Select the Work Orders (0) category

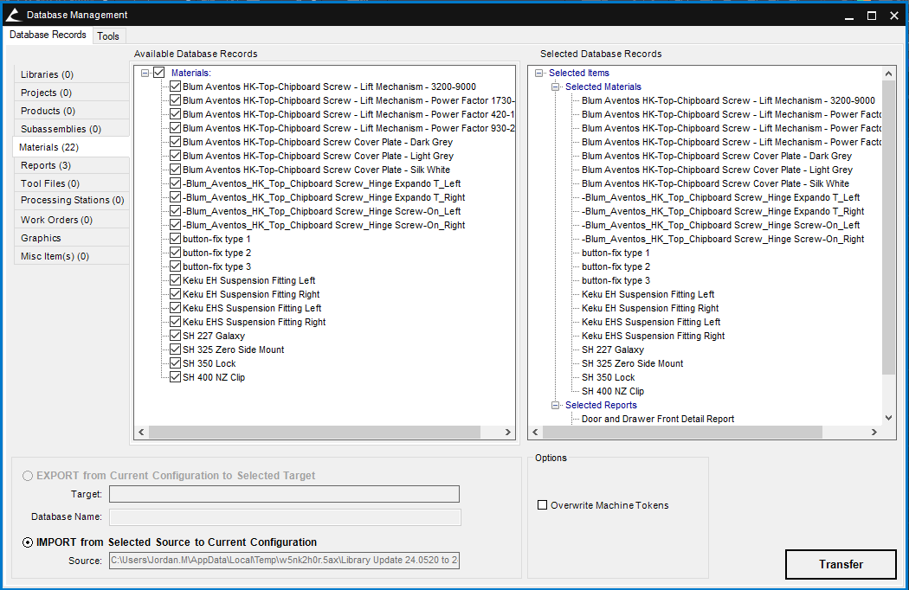pyautogui.click(x=56, y=220)
